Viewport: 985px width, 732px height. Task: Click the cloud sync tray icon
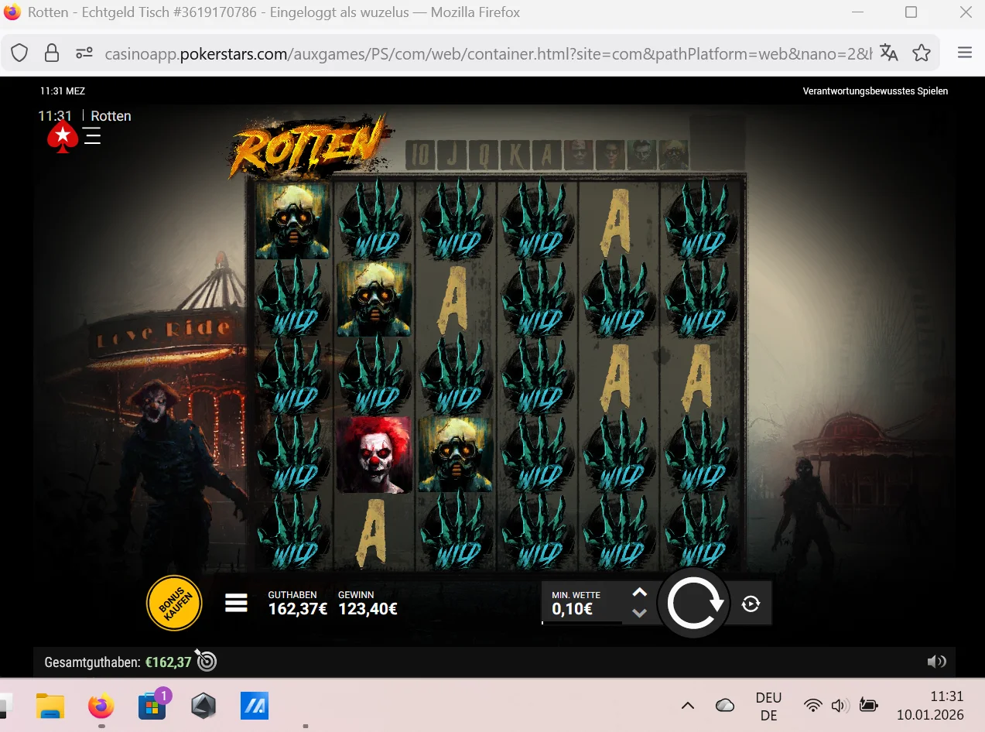pyautogui.click(x=725, y=705)
